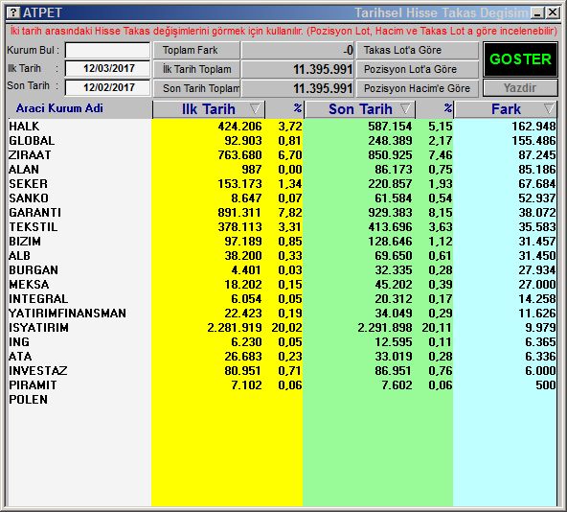
Task: Select Takas Lot'a Göre option
Action: (418, 50)
